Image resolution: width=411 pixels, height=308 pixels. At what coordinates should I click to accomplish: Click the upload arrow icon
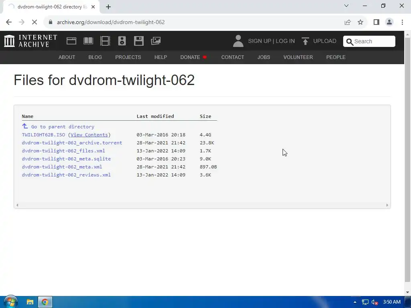pos(305,41)
